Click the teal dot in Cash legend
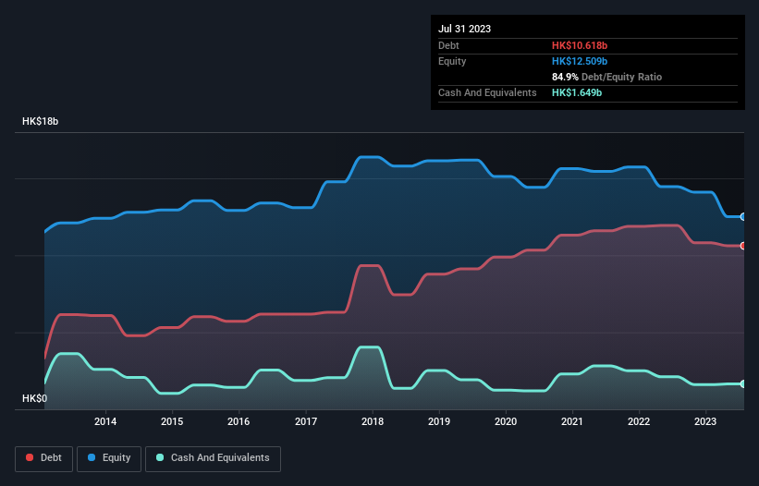The width and height of the screenshot is (759, 486). 160,457
